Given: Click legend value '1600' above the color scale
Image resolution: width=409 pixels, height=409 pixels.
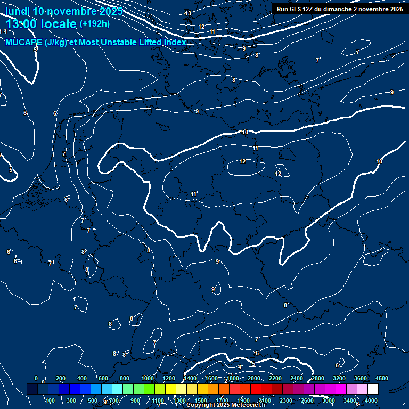Looking at the screenshot, I should [211, 378].
